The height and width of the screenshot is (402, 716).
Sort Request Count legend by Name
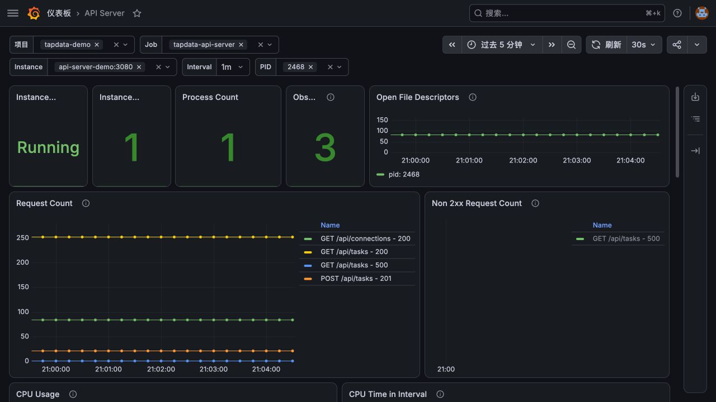(x=330, y=225)
